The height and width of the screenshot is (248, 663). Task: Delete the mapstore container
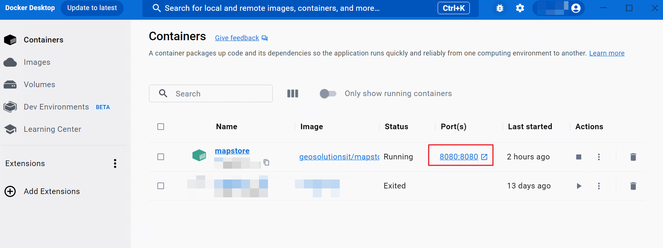click(633, 157)
